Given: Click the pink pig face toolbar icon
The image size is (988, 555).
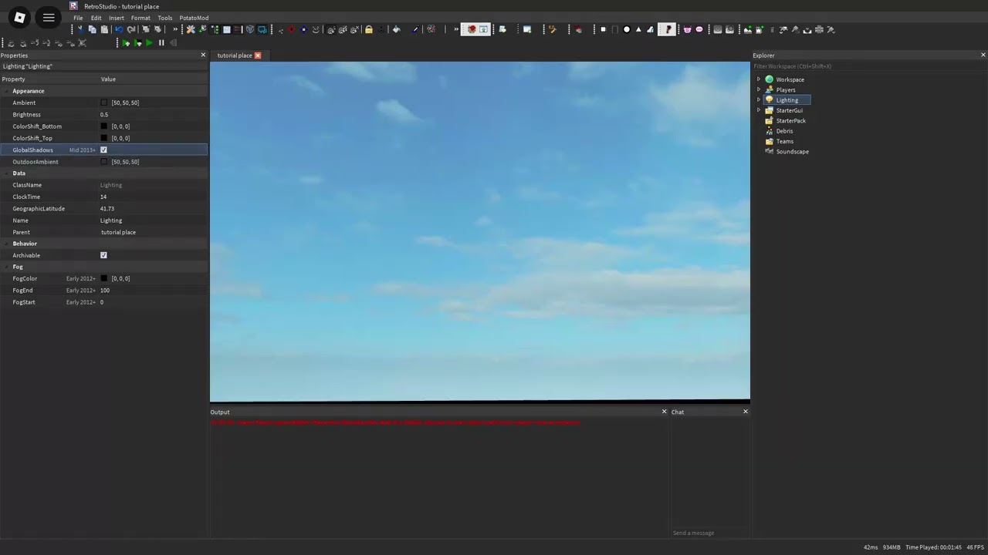Looking at the screenshot, I should tap(687, 29).
